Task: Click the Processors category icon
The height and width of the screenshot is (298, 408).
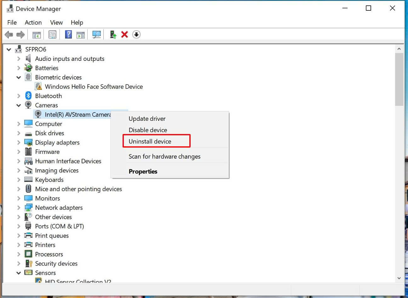Action: pos(28,254)
